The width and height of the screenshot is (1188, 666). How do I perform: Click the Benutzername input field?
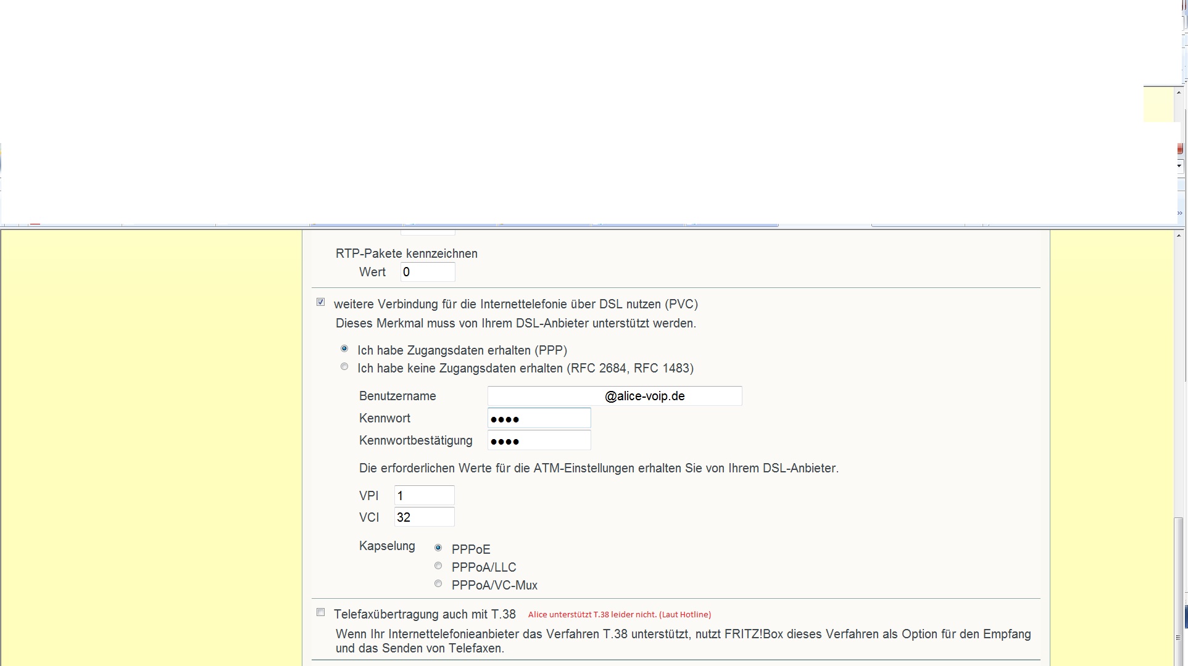pos(614,396)
